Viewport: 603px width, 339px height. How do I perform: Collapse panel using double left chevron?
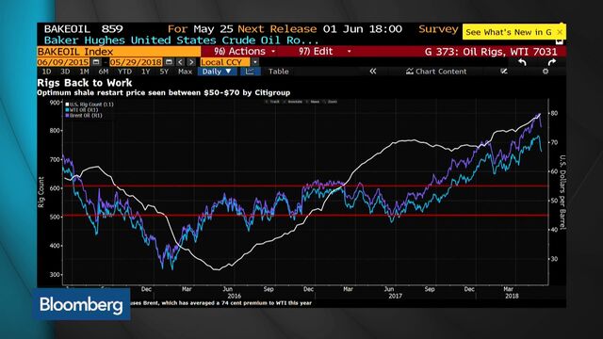pos(373,72)
